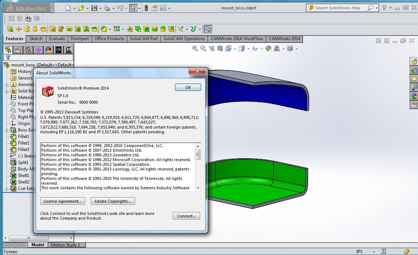418x255 pixels.
Task: Click Zoom to Fit in view toolbar
Action: (195, 48)
